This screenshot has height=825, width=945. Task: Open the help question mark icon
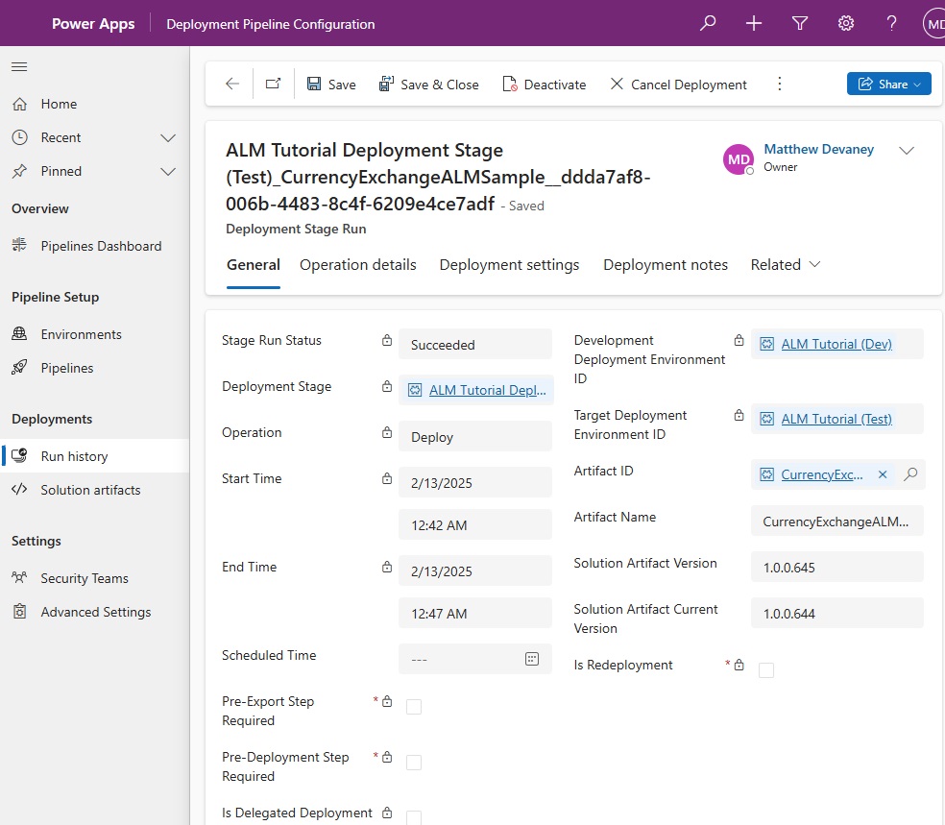point(891,23)
